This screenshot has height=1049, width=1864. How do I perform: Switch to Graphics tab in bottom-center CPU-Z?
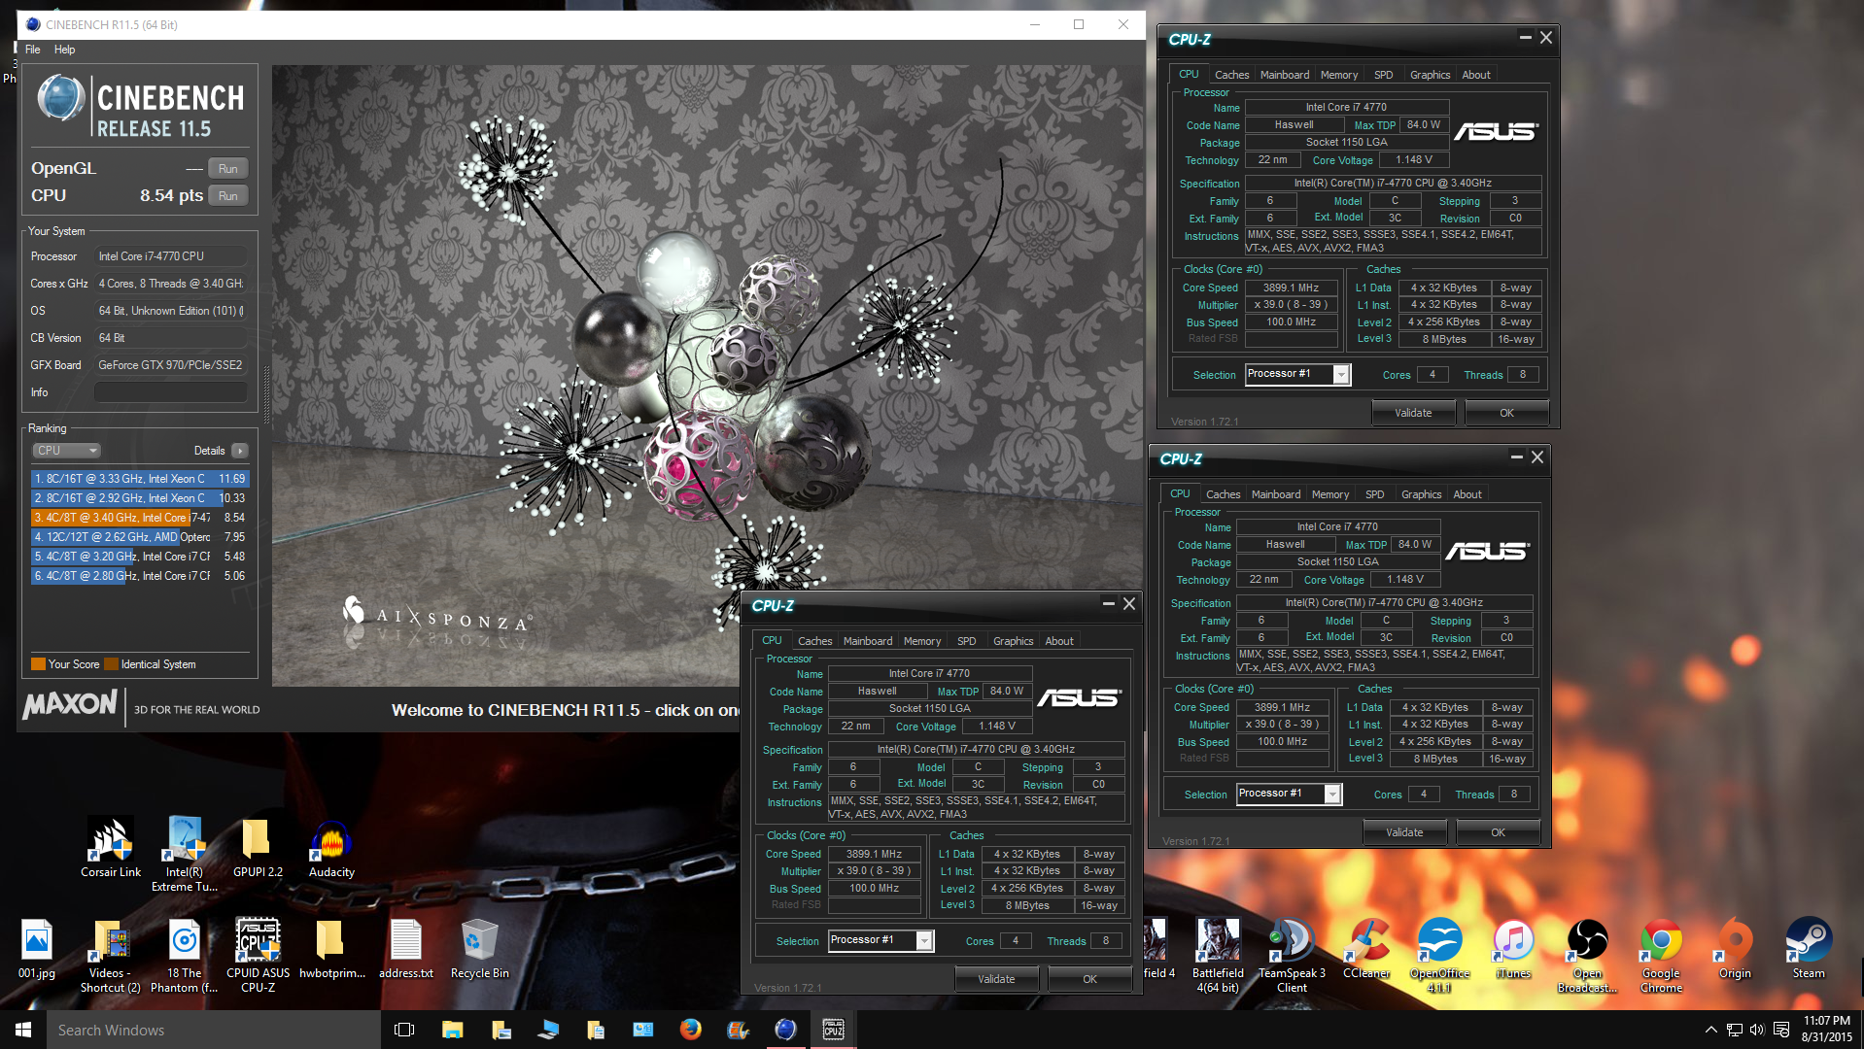[x=1013, y=641]
